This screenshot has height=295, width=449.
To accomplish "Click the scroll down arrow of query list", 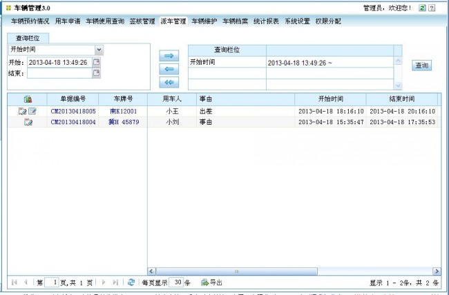I will point(397,85).
